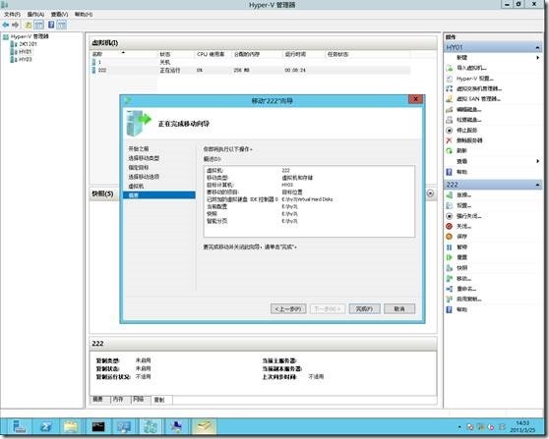Collapse the 222 actions section arrow
The height and width of the screenshot is (439, 549).
point(537,185)
